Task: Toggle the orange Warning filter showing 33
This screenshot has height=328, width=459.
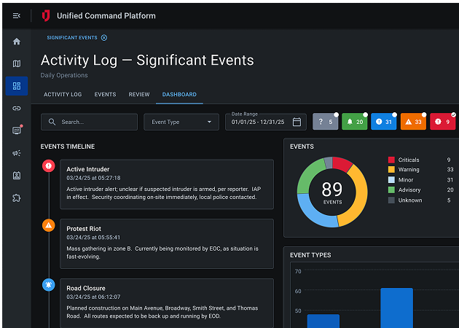Action: 413,122
